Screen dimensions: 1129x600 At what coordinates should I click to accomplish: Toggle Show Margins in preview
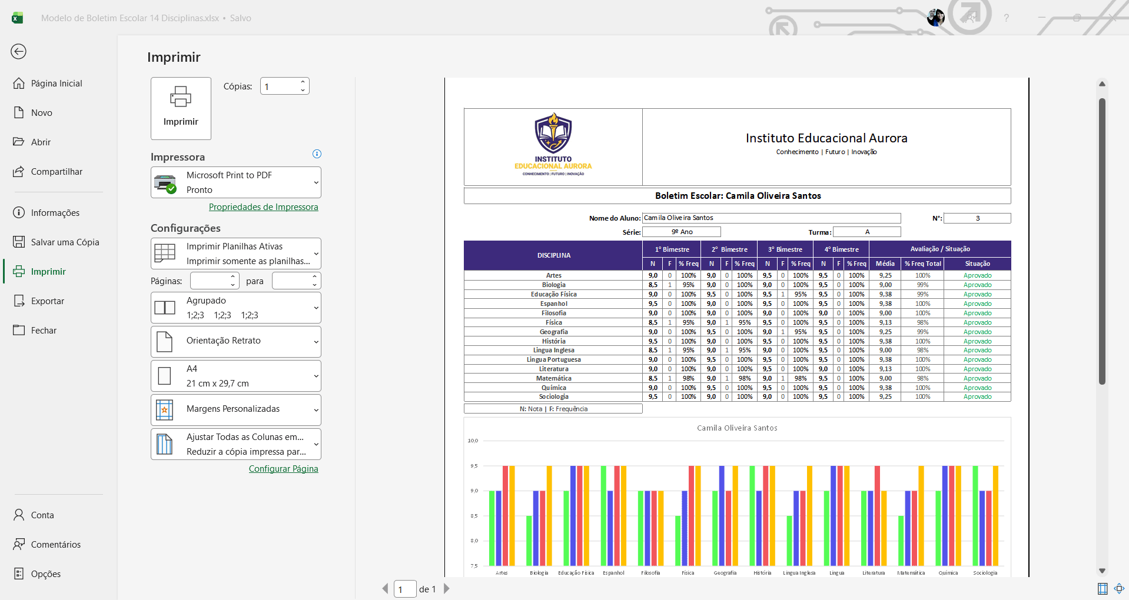(1103, 588)
